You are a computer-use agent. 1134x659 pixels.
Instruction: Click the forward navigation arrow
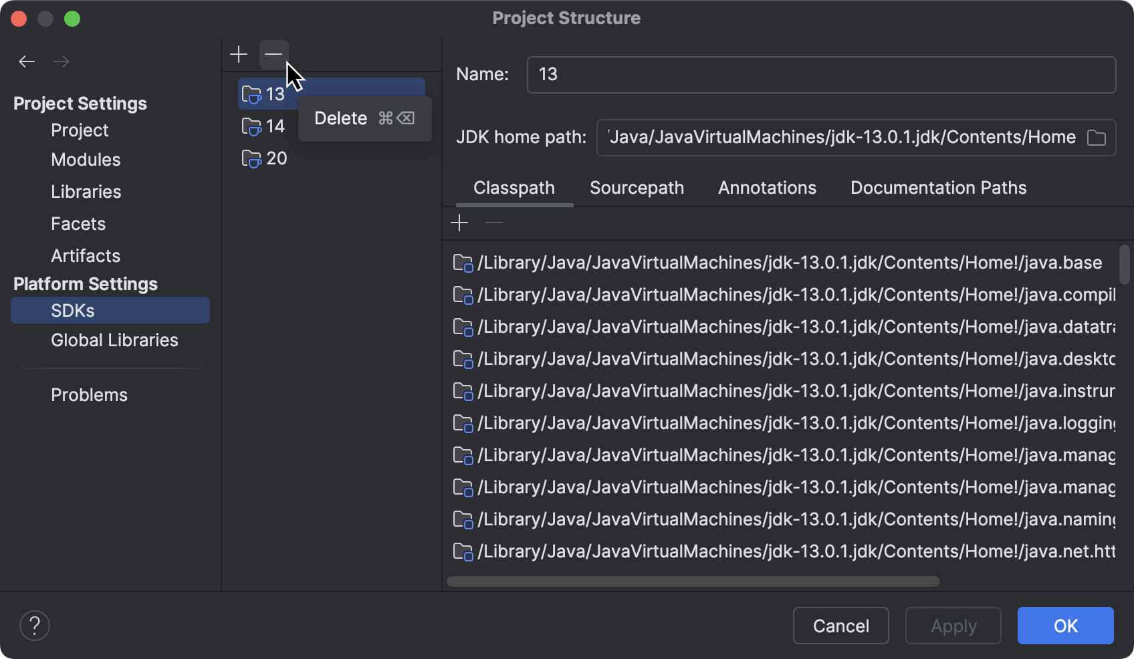coord(62,61)
